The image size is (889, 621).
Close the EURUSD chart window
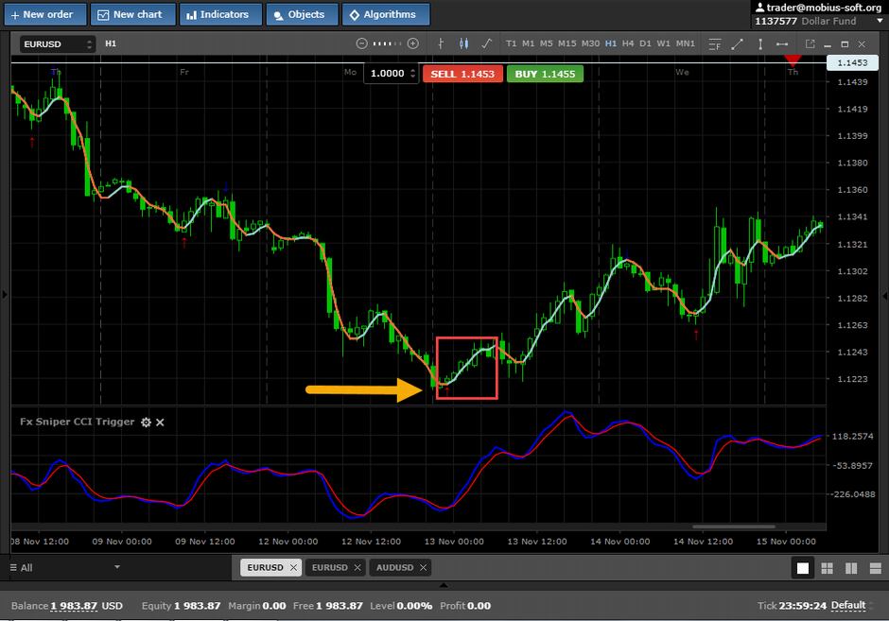tap(862, 44)
